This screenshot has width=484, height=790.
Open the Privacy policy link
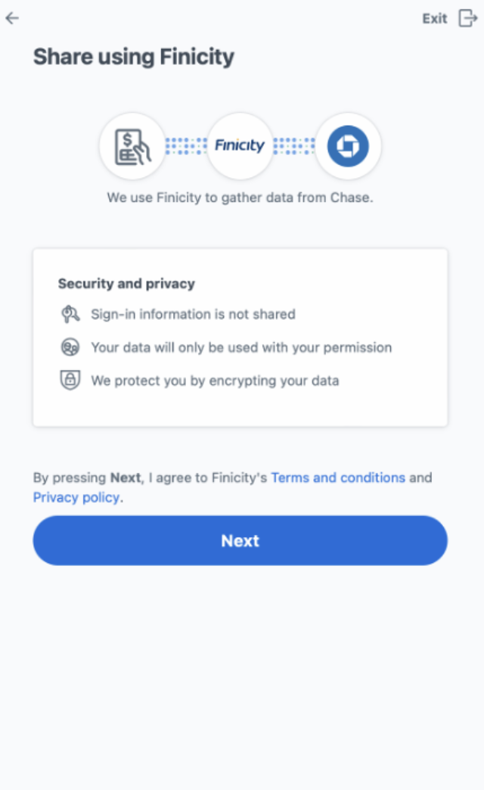76,497
